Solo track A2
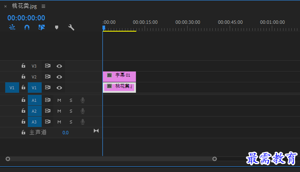The image size is (300, 172). tap(71, 111)
